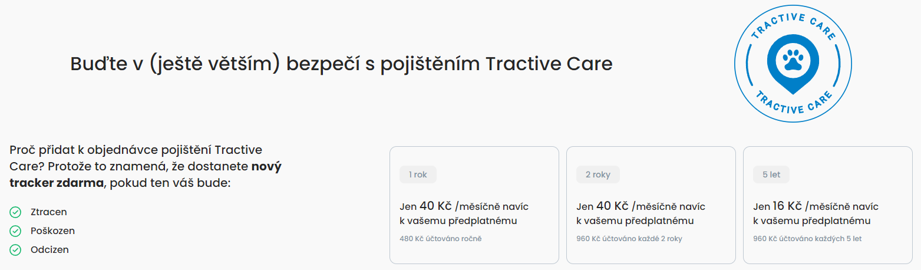Click the '1 rok' label badge
Screen dimensions: 921x270
point(418,174)
